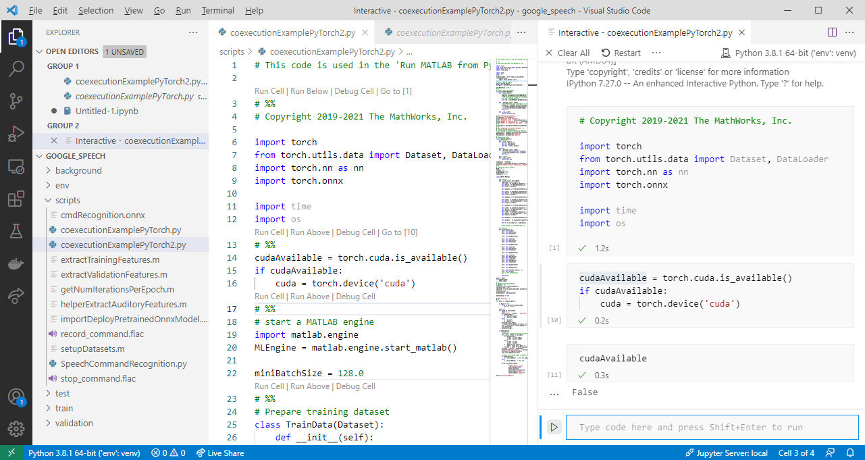Open the Explorer view in activity bar
Screen dimensions: 865x460
click(x=16, y=36)
